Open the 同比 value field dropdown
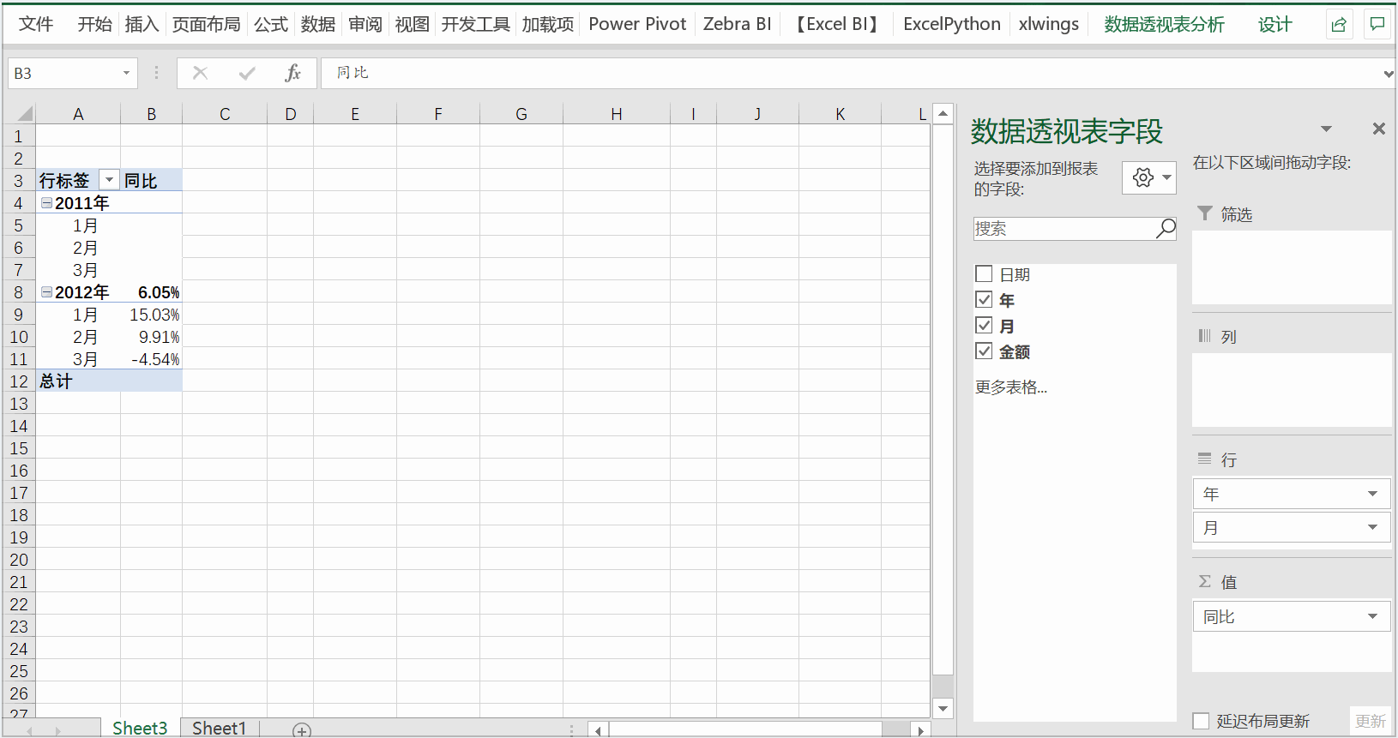The image size is (1398, 738). click(x=1372, y=616)
